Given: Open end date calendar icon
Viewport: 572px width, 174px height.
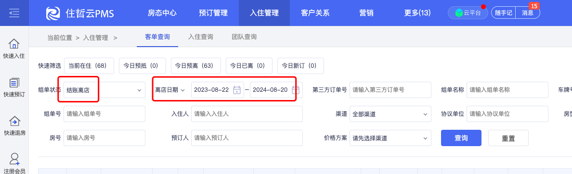Looking at the screenshot, I should point(296,90).
